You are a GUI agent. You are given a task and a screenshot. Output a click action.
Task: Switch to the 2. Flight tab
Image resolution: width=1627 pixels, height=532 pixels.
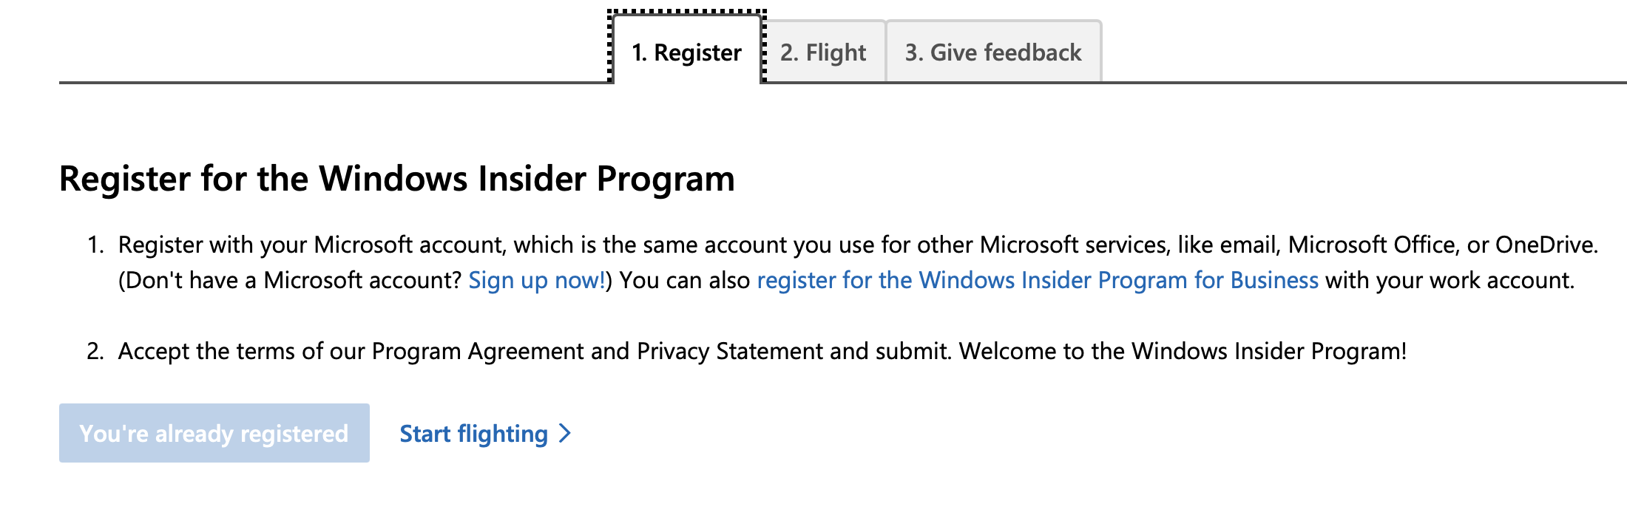click(823, 52)
